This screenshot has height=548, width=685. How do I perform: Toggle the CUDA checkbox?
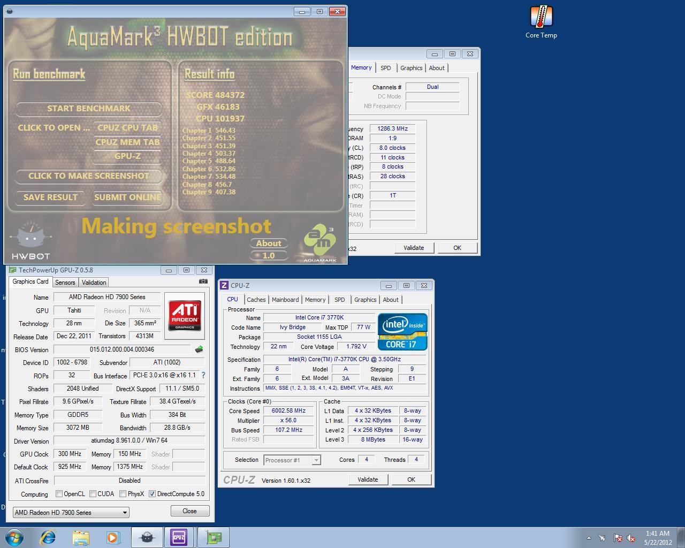tap(93, 493)
